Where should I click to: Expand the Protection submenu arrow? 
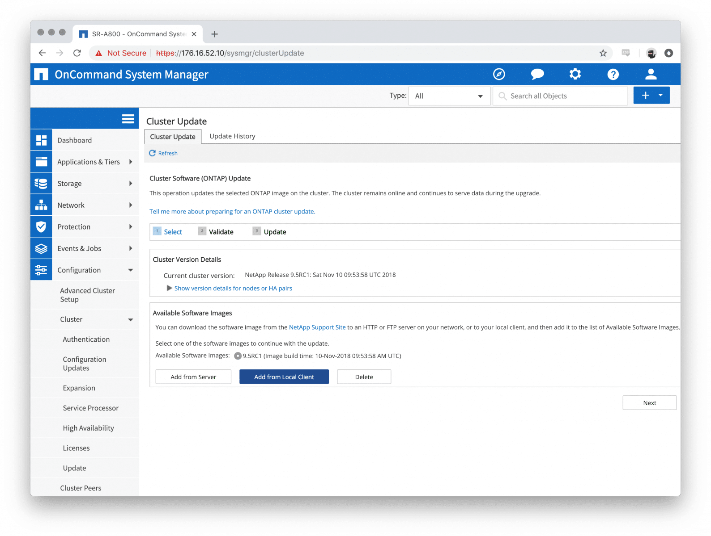point(131,227)
